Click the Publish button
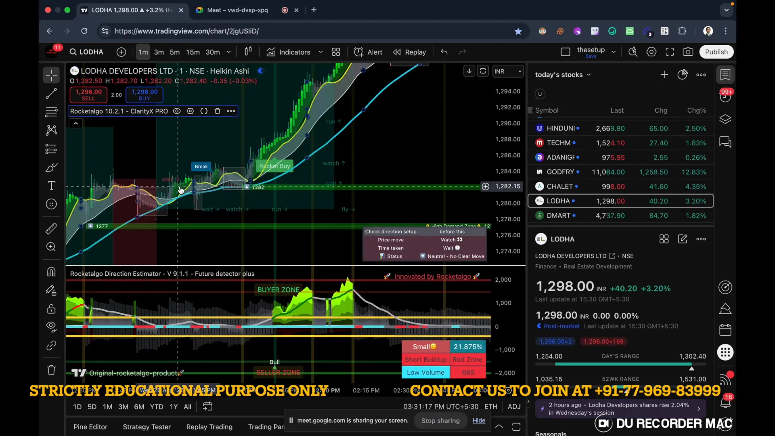This screenshot has height=436, width=775. [x=716, y=52]
